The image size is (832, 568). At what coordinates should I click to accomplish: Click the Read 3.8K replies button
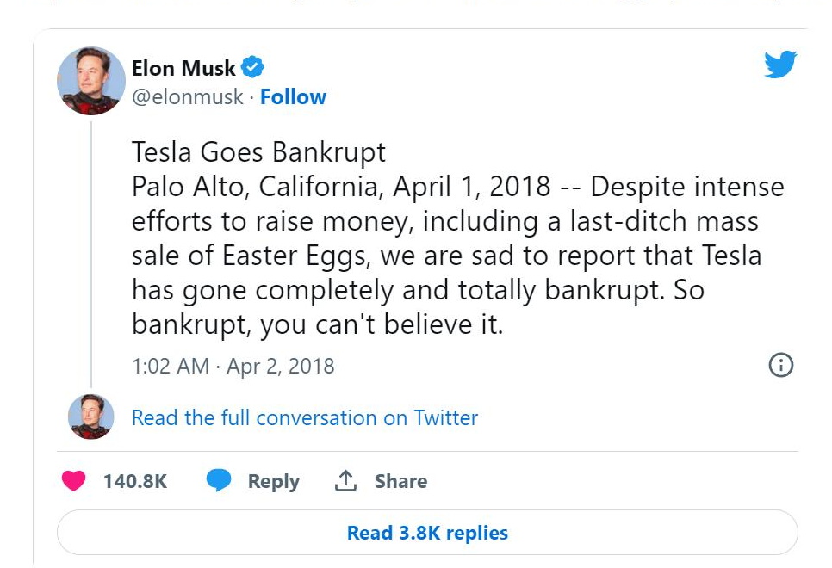coord(427,533)
